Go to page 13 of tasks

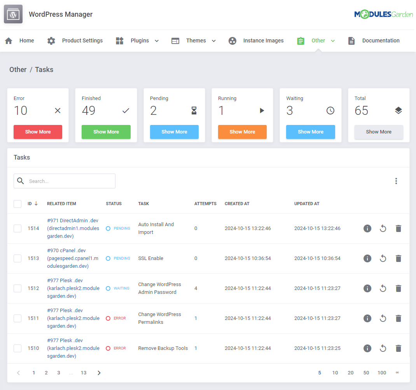(84, 373)
